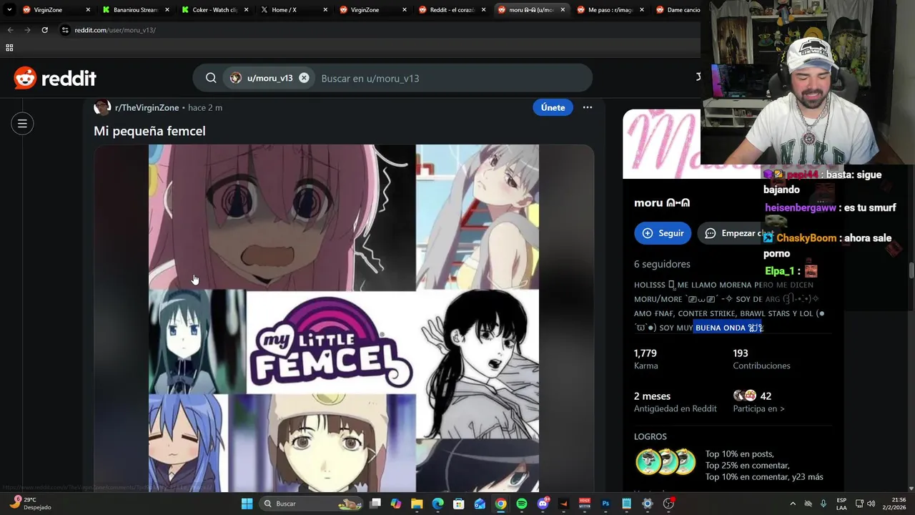Open the Chrome apps grid shortcut
Image resolution: width=915 pixels, height=515 pixels.
9,48
